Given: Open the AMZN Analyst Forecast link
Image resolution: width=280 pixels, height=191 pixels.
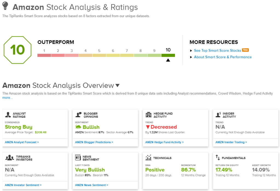Looking at the screenshot, I should 22,142.
